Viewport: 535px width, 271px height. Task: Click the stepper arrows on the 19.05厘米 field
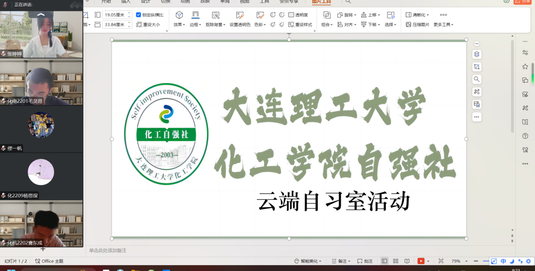pyautogui.click(x=129, y=15)
